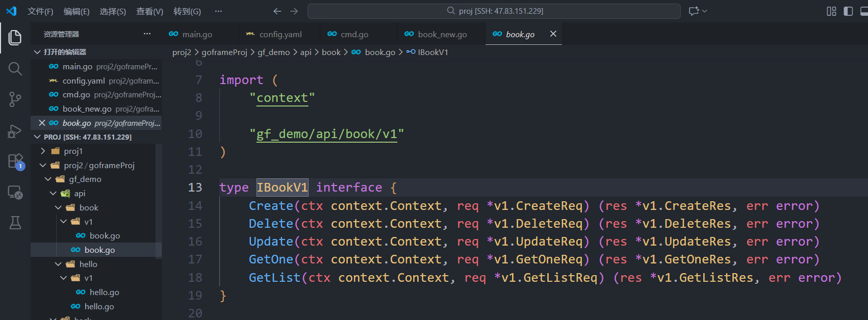Click the GetList method on line 18
Image resolution: width=868 pixels, height=320 pixels.
[274, 277]
